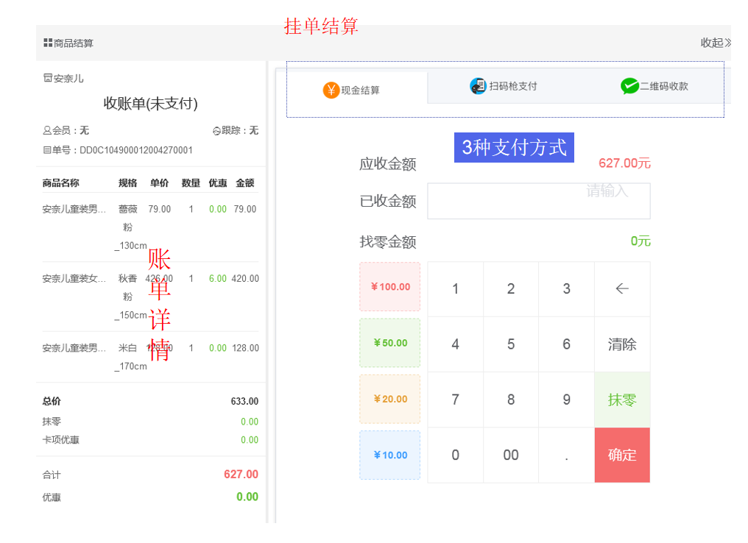Click the store icon beside 安奈儿
This screenshot has height=543, width=748.
point(47,78)
